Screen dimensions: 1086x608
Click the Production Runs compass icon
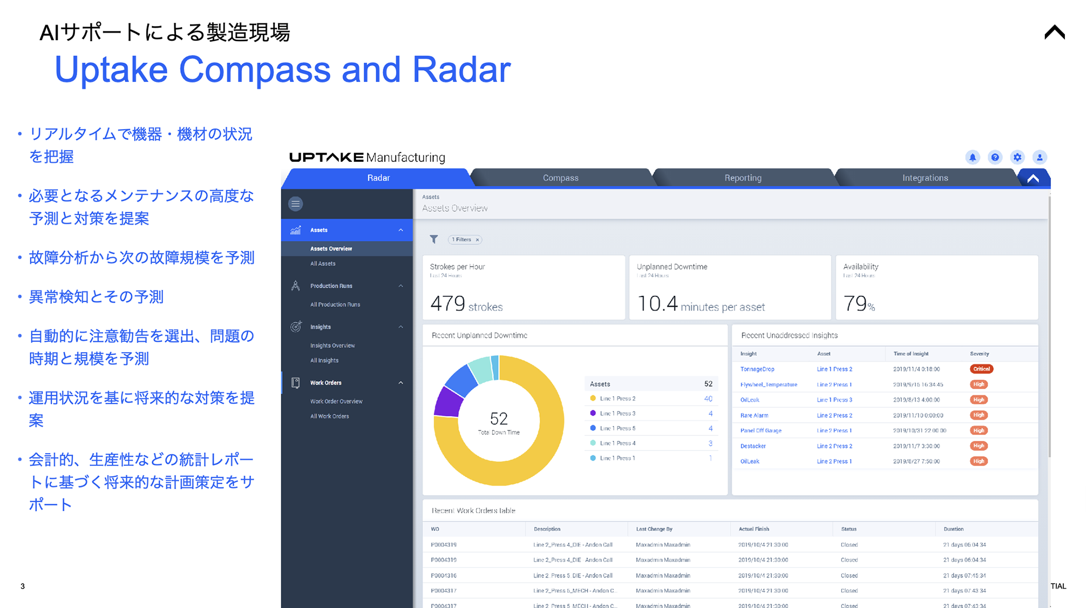[x=295, y=286]
